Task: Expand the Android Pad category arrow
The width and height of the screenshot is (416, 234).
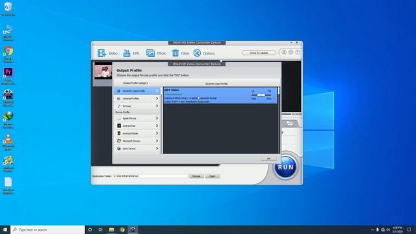Action: (157, 125)
